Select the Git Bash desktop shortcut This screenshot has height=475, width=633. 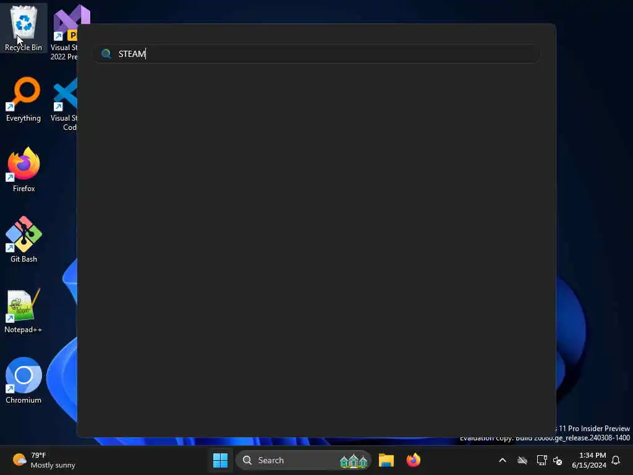(x=23, y=240)
